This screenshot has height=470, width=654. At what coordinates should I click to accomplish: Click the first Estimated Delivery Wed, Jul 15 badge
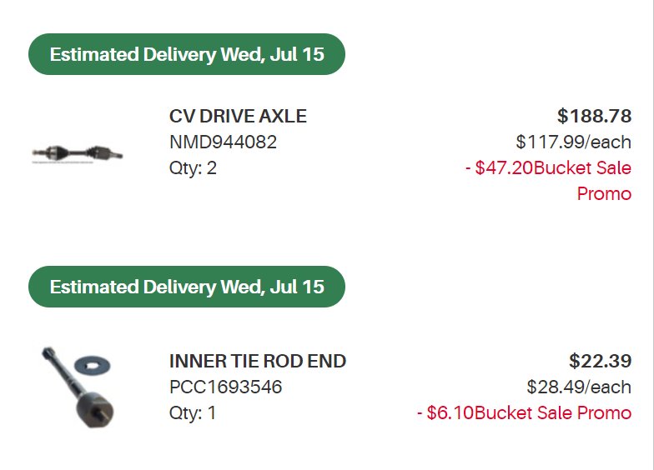[x=187, y=54]
